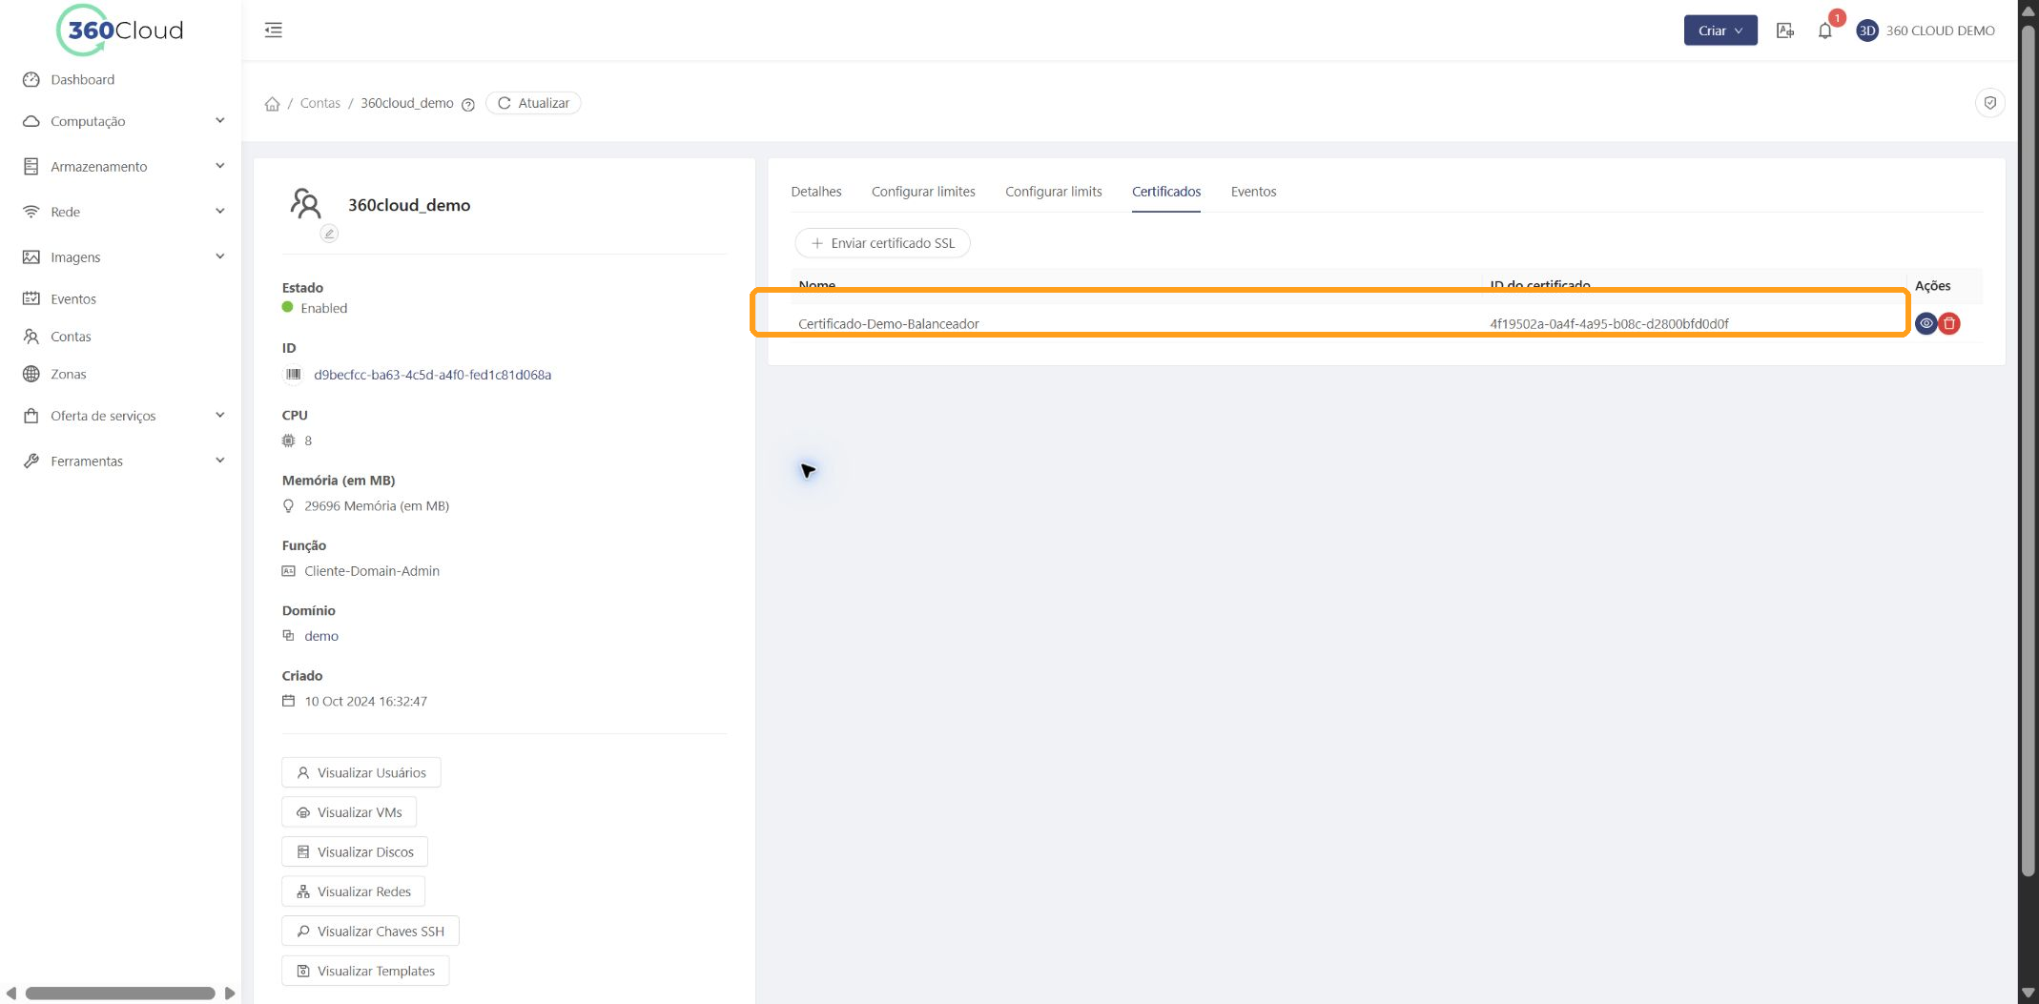Open the Contas breadcrumb link

319,103
